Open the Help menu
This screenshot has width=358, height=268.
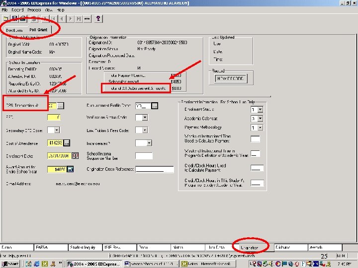[61, 10]
